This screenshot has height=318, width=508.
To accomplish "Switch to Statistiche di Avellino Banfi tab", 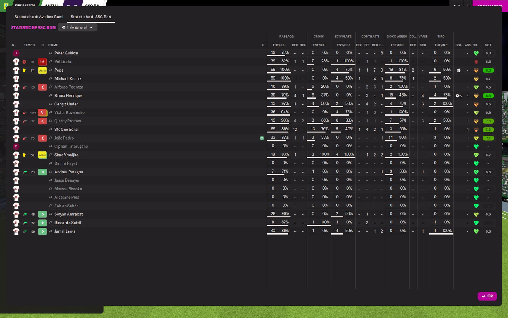I will 39,17.
